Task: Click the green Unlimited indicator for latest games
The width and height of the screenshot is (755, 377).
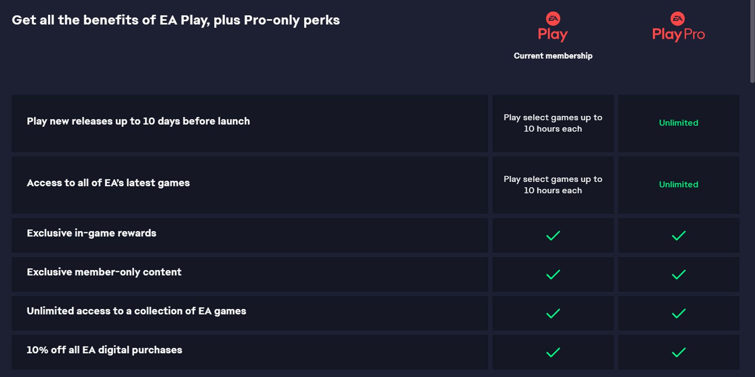Action: coord(679,184)
